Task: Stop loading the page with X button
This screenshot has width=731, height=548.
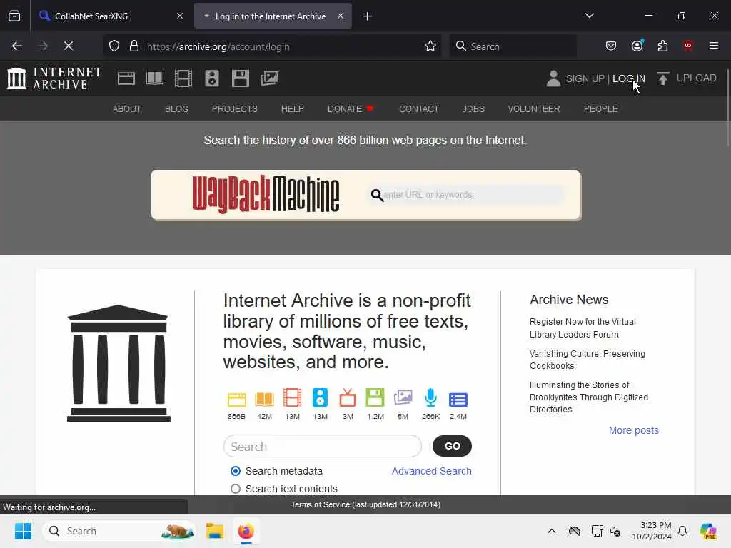Action: [68, 46]
